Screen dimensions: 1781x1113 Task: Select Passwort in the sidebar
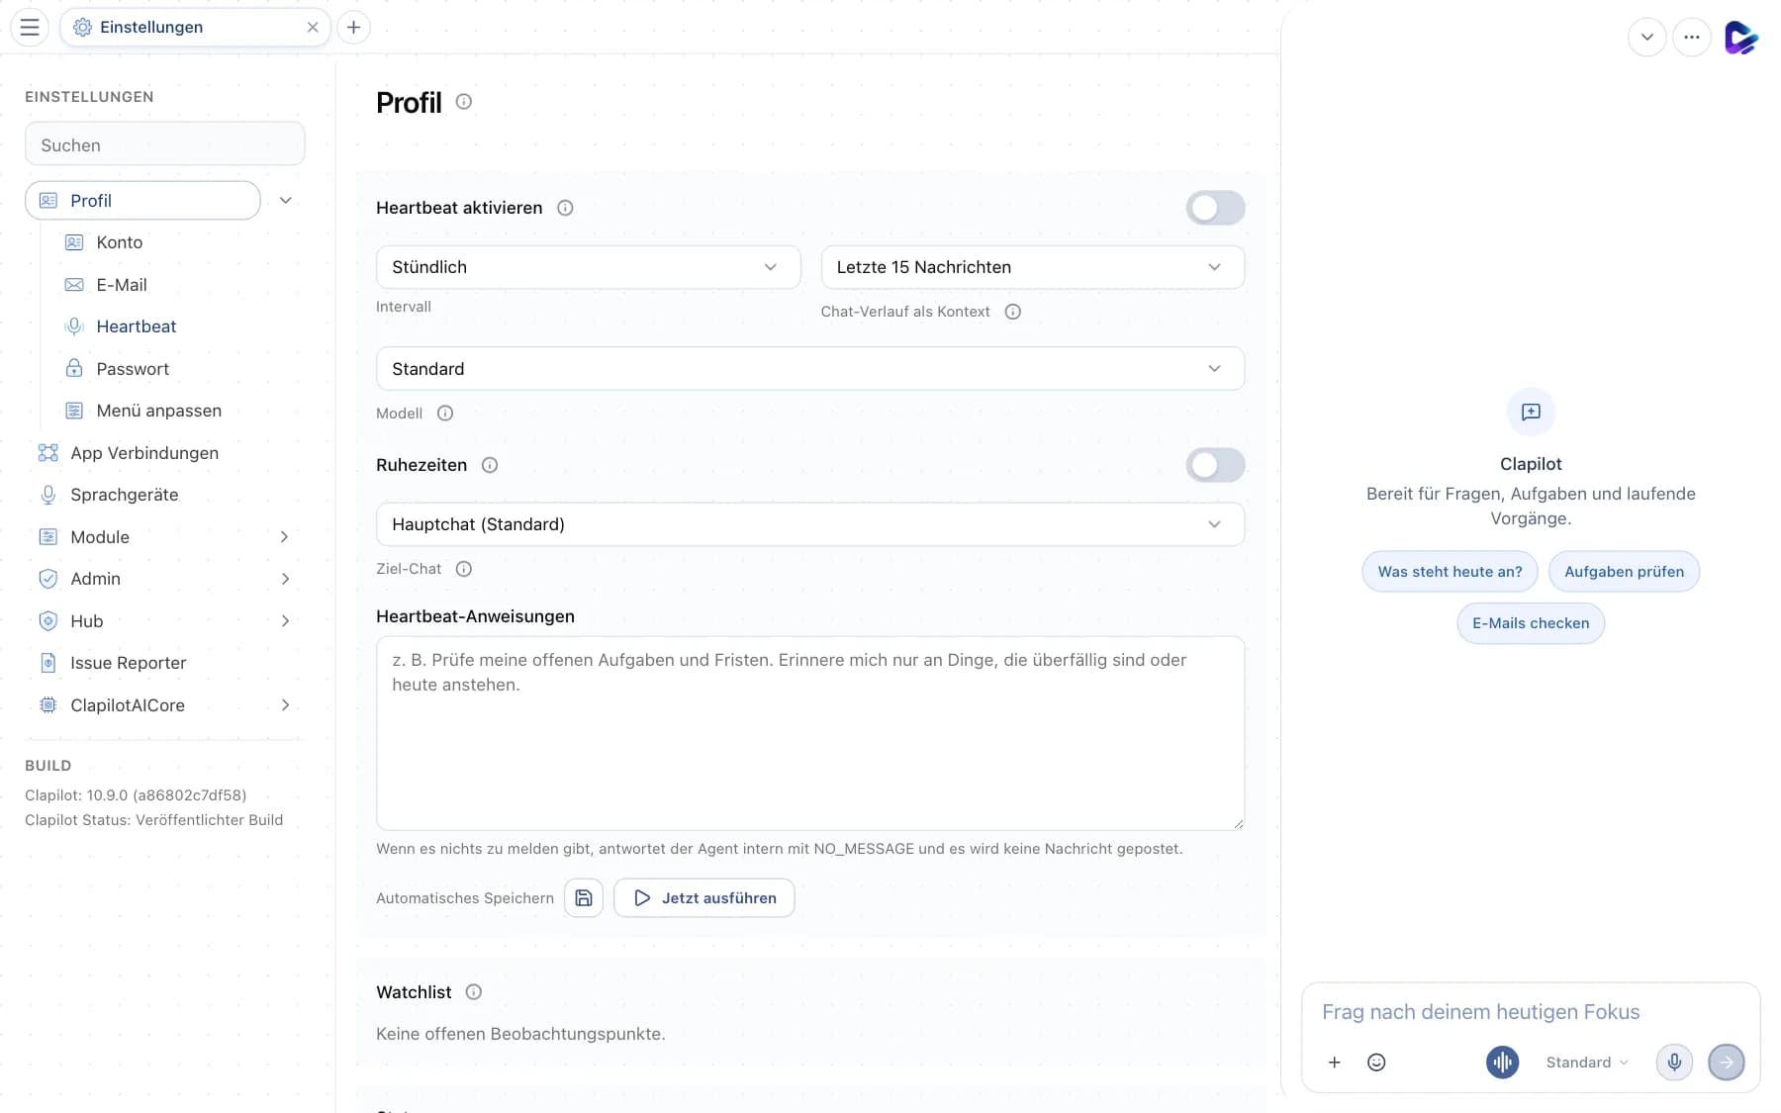[133, 369]
